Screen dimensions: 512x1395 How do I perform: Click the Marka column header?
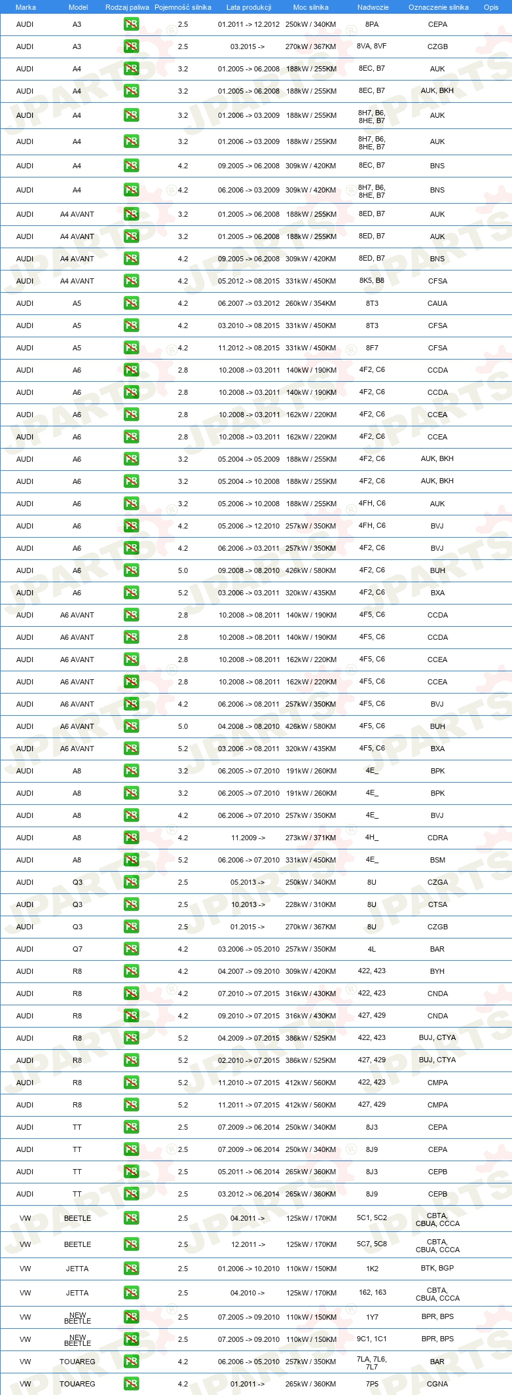click(26, 7)
